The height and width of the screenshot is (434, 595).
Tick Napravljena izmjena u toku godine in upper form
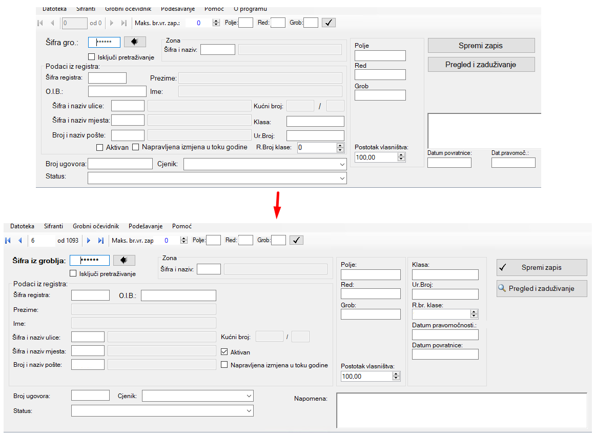tap(136, 147)
